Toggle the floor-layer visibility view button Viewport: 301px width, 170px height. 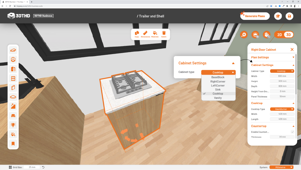coord(255,35)
